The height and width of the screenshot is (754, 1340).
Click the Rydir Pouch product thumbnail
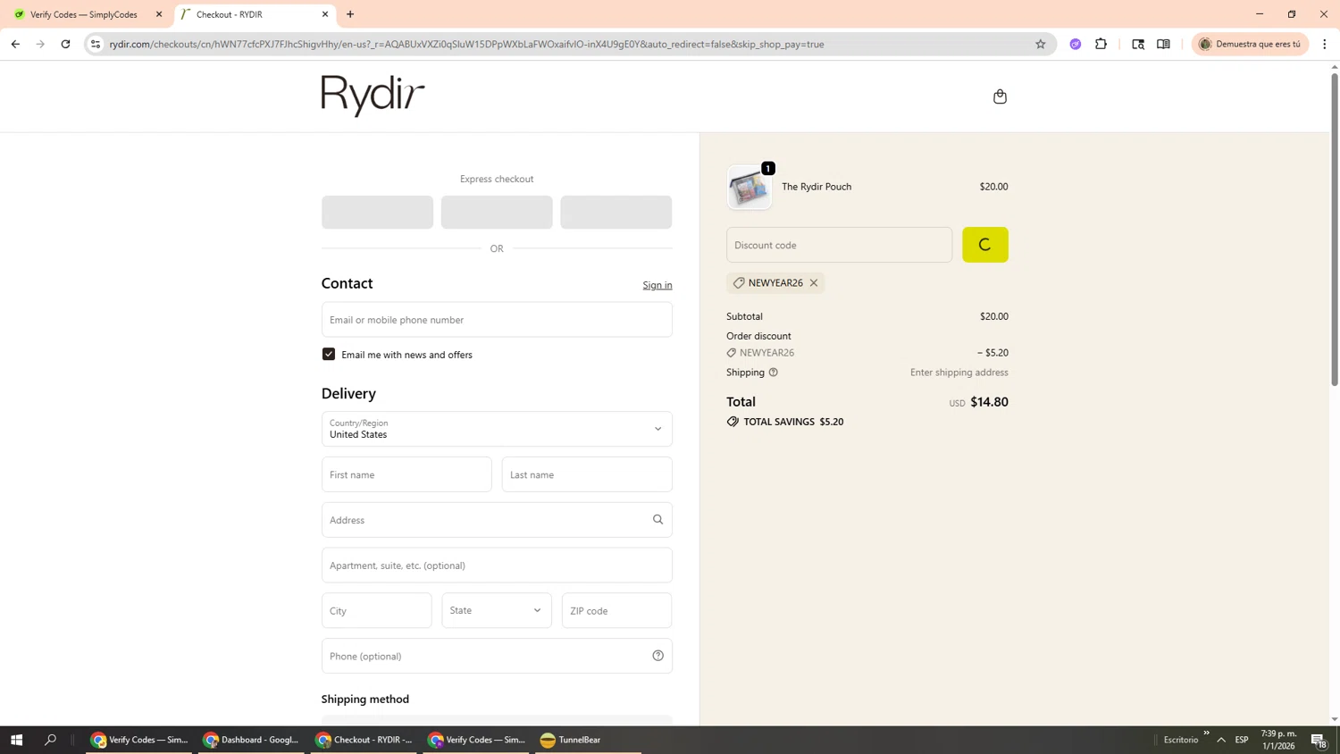tap(750, 188)
